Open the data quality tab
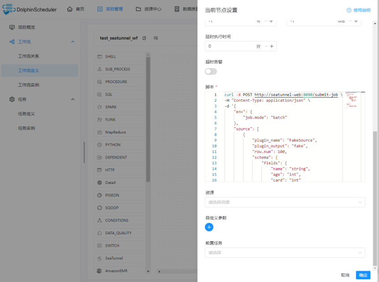 (x=186, y=9)
